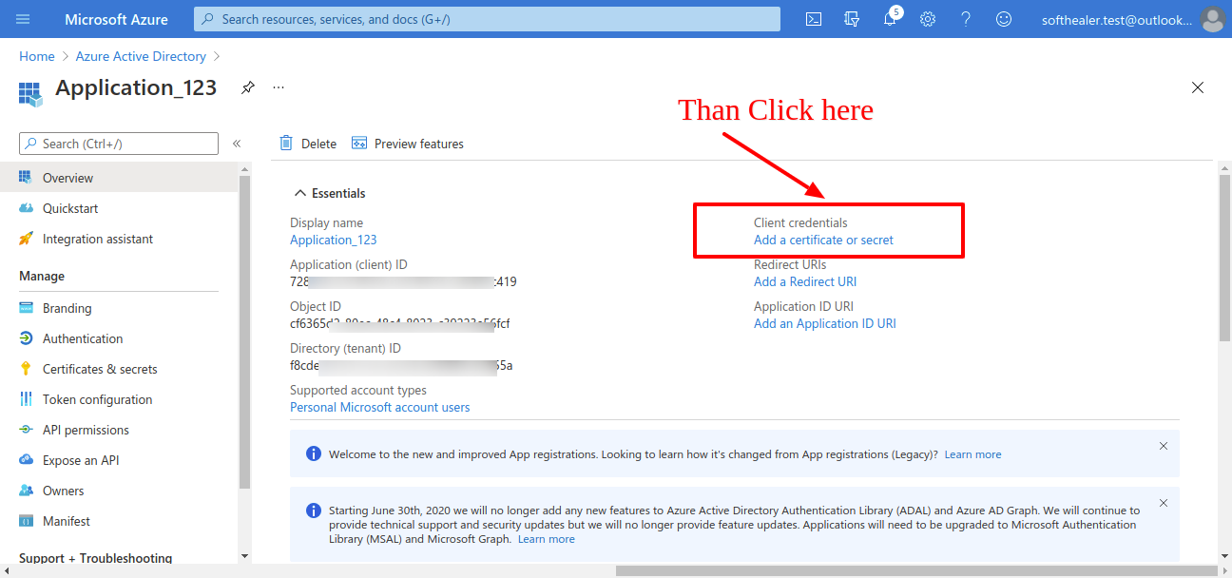1232x578 pixels.
Task: Click the Overview sidebar icon
Action: (26, 178)
